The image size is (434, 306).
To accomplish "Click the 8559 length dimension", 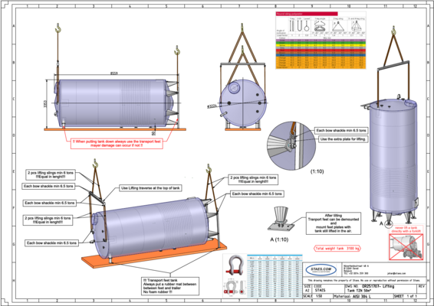I will (114, 73).
